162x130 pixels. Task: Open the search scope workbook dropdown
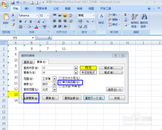[x=54, y=79]
